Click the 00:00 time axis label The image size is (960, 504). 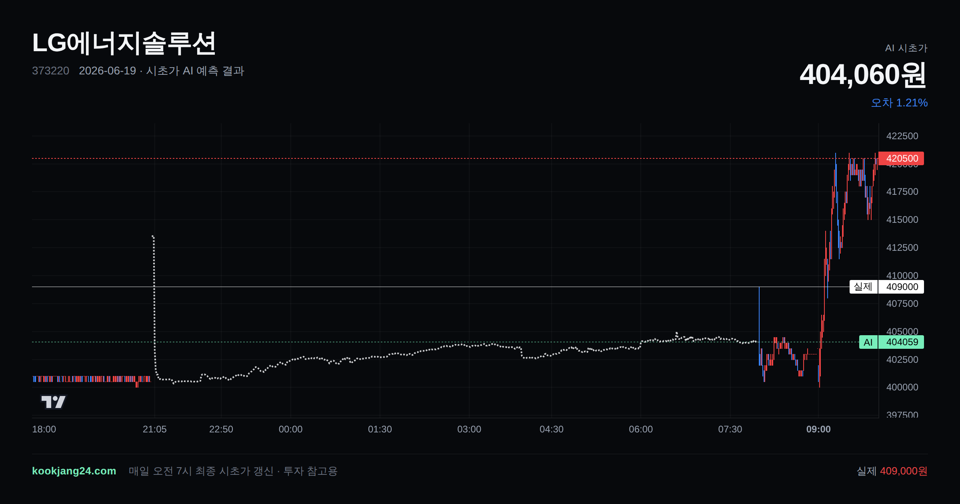291,429
